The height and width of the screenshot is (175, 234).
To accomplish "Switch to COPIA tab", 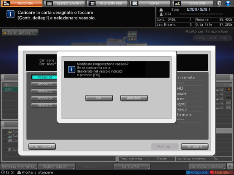I will [150, 3].
